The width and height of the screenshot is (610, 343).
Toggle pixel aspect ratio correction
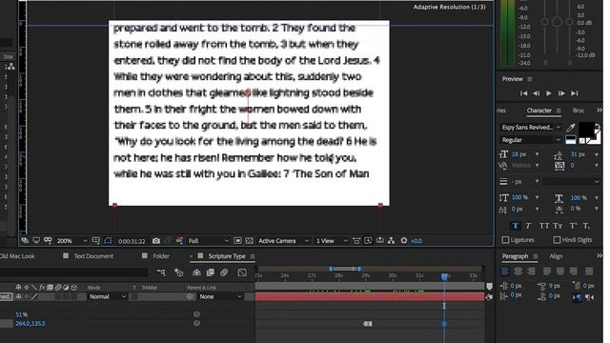(356, 241)
